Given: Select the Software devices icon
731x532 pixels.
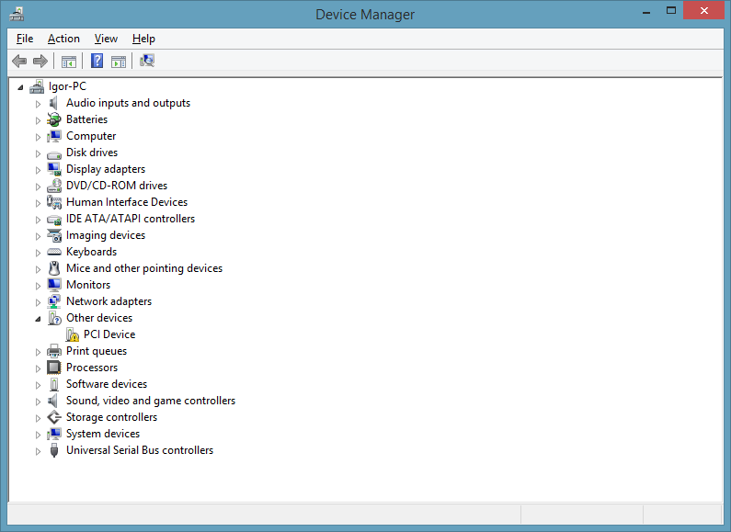Looking at the screenshot, I should point(54,384).
